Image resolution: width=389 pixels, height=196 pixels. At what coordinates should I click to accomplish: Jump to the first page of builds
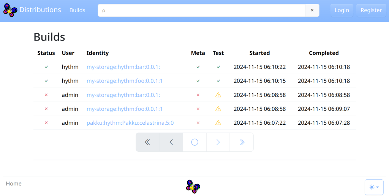point(148,142)
